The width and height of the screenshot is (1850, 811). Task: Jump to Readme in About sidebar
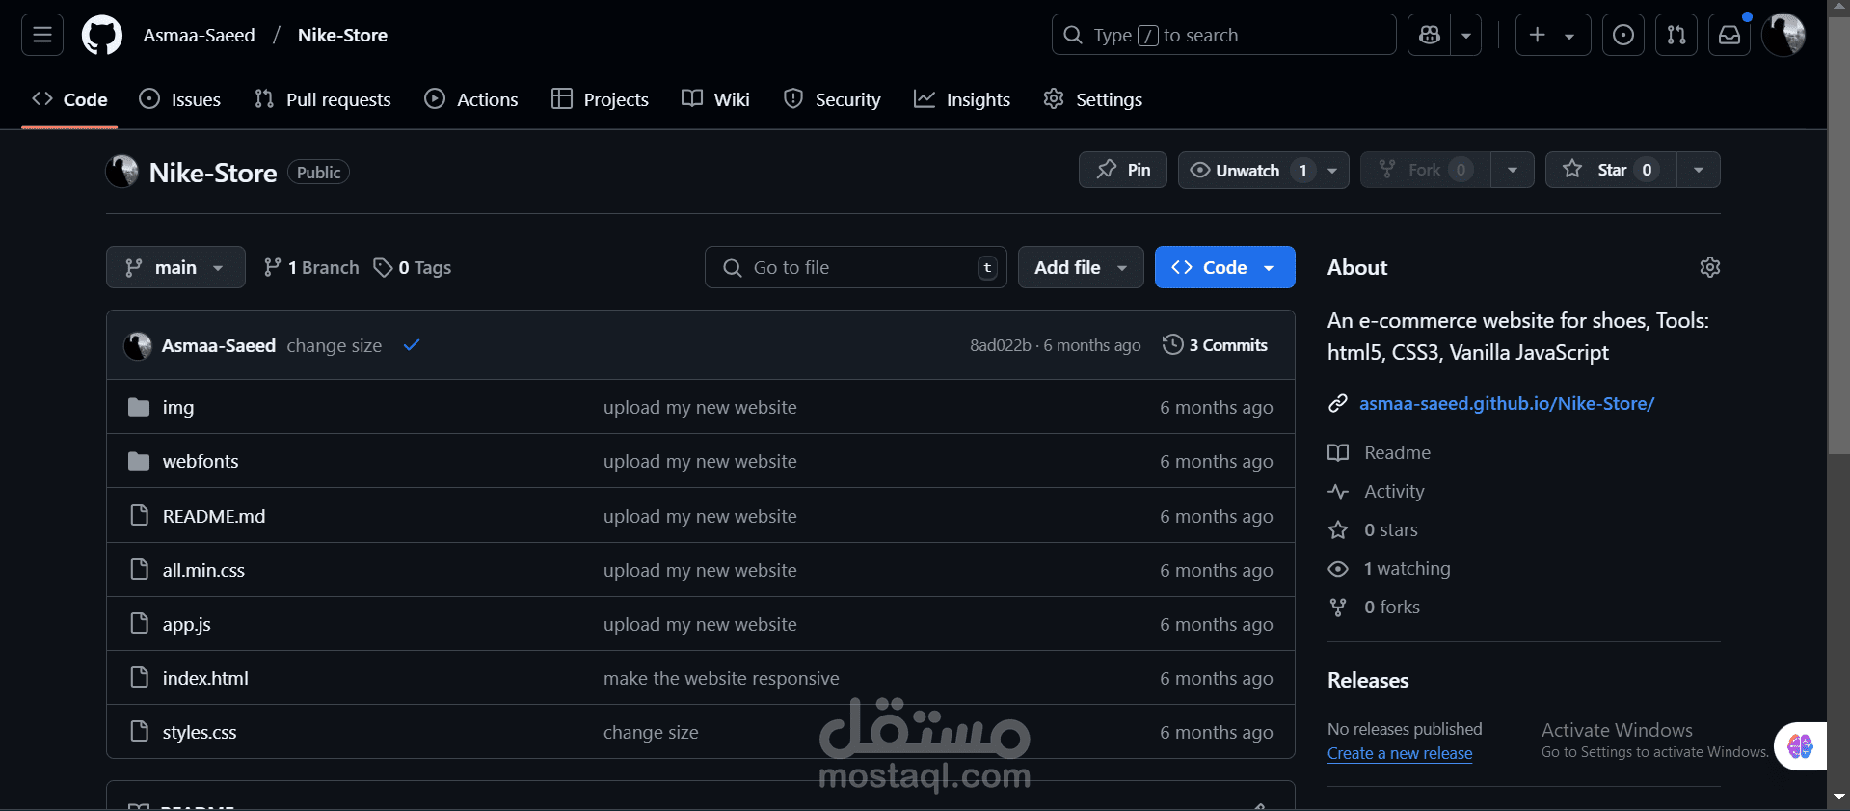(x=1380, y=452)
